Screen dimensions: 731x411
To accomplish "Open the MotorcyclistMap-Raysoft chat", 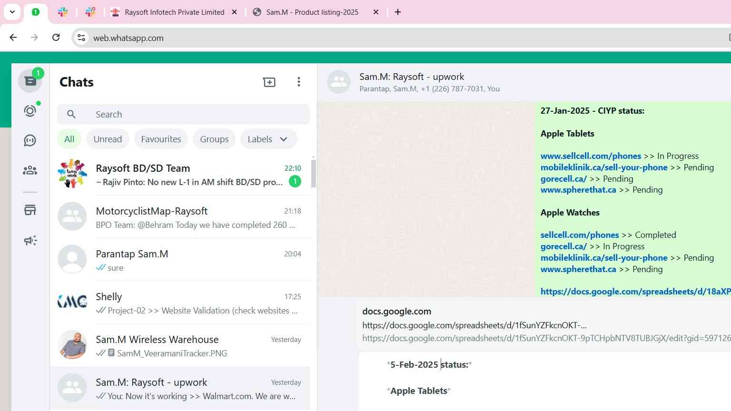I will (180, 217).
